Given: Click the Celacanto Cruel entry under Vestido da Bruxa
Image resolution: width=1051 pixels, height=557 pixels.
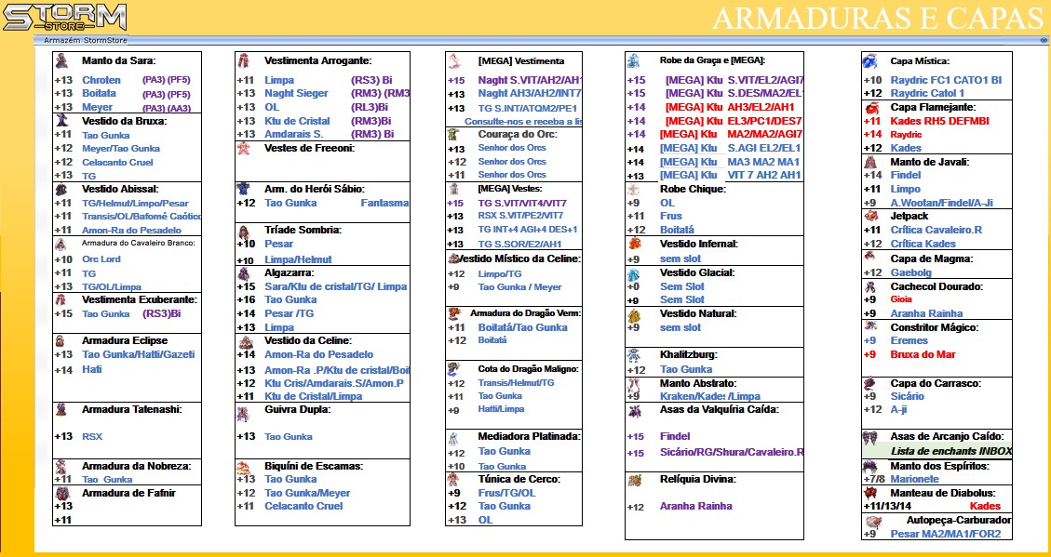Looking at the screenshot, I should [x=117, y=162].
